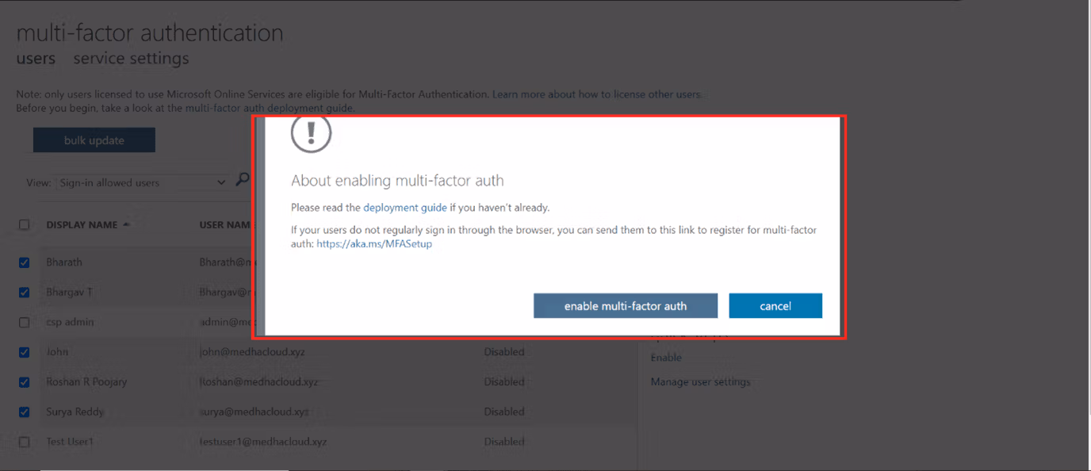Viewport: 1091px width, 471px height.
Task: Expand the View list chevron
Action: click(x=223, y=182)
